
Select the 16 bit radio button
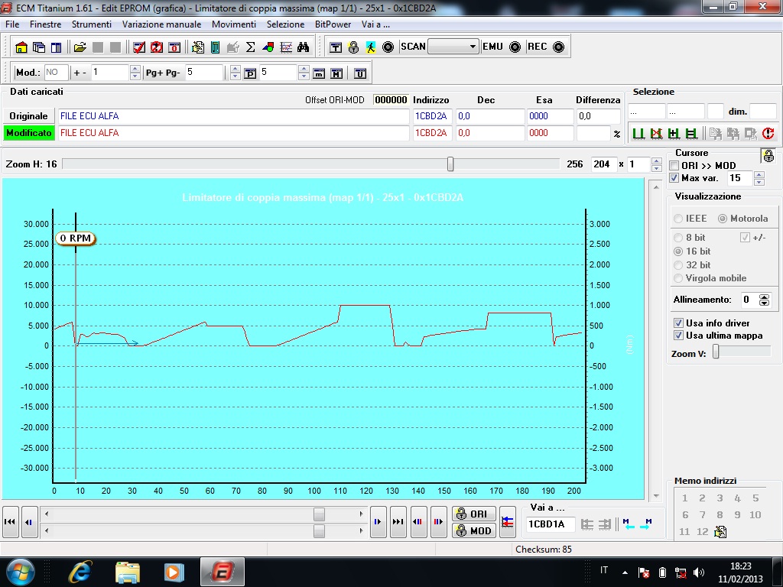click(x=678, y=251)
